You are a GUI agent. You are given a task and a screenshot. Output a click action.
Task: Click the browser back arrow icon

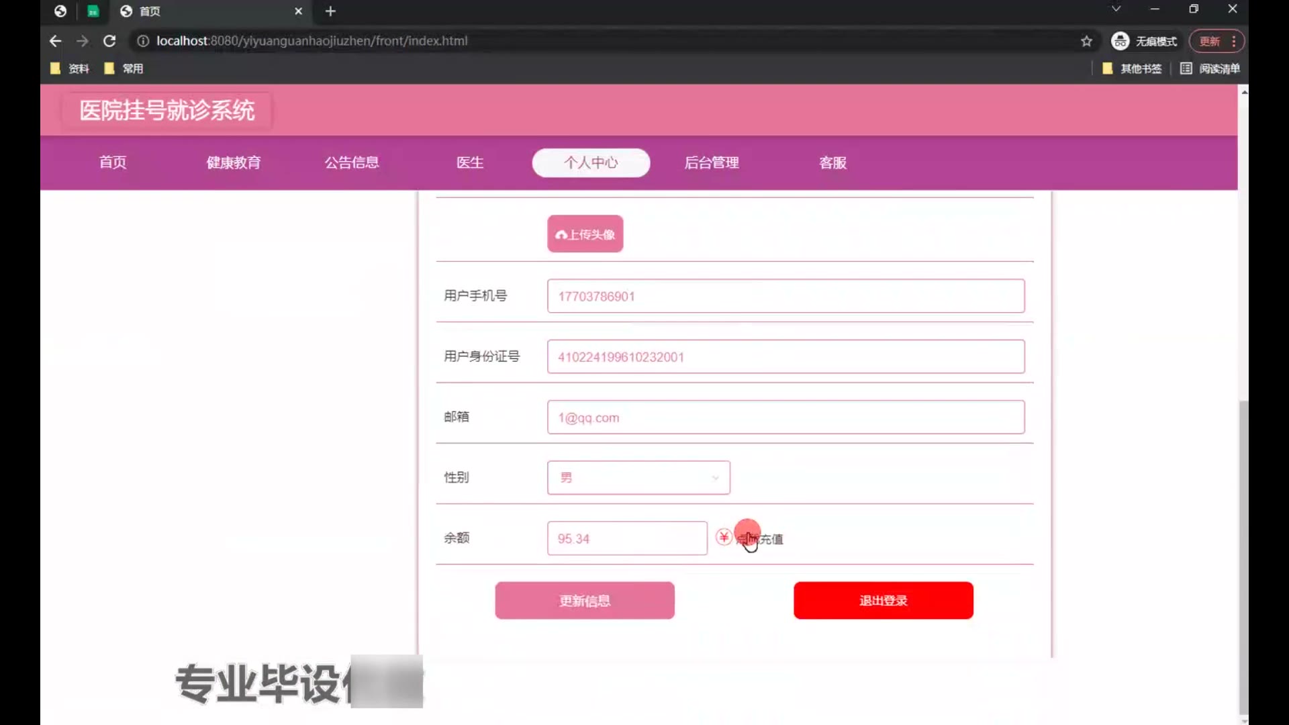click(55, 41)
